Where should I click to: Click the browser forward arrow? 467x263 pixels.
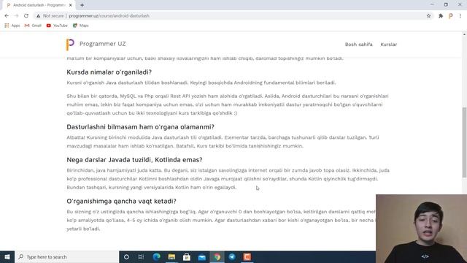pos(16,16)
